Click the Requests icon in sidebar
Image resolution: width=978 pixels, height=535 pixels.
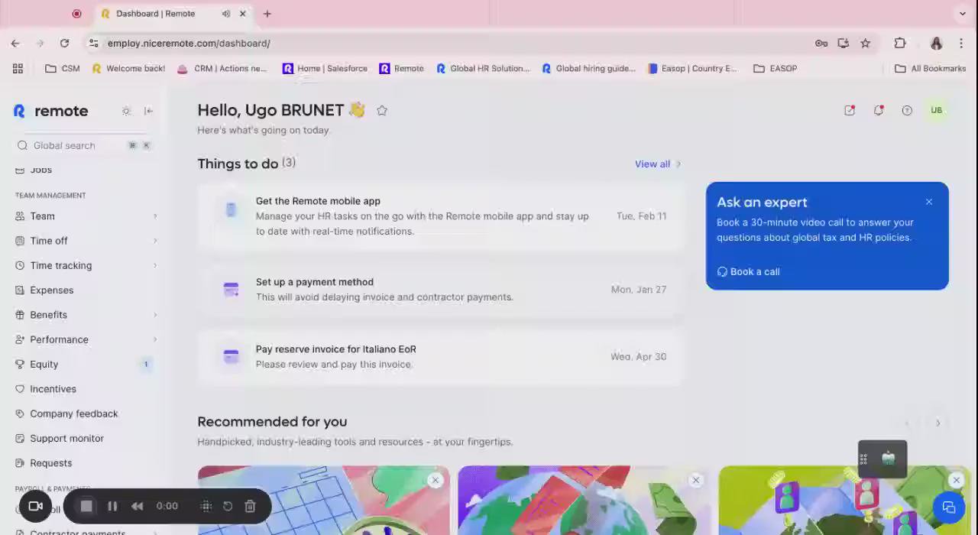[x=20, y=463]
